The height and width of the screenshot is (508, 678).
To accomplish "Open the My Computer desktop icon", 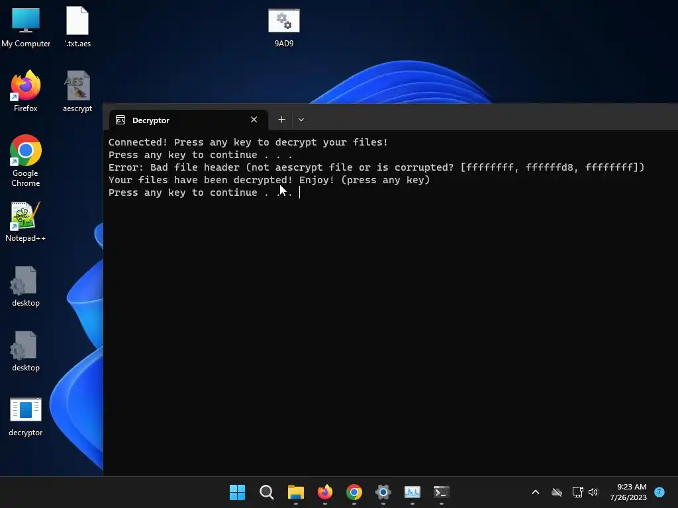I will [26, 26].
